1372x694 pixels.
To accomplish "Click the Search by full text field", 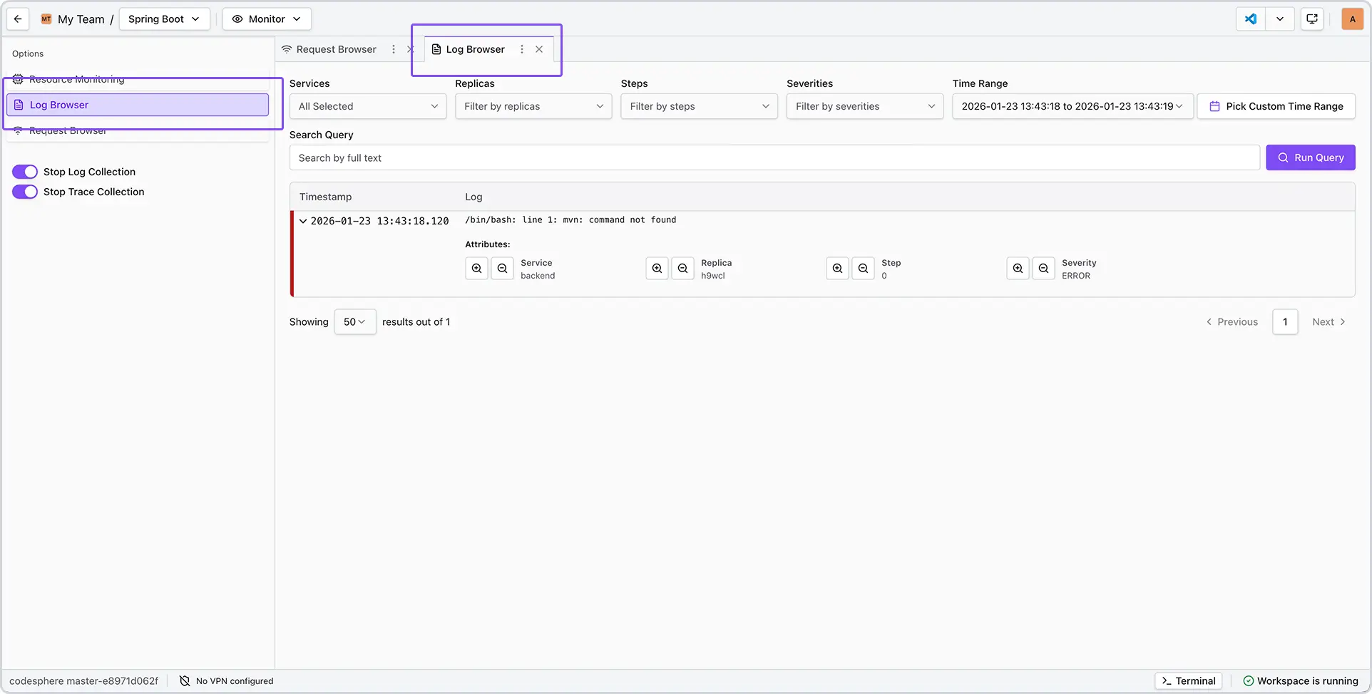I will coord(774,158).
